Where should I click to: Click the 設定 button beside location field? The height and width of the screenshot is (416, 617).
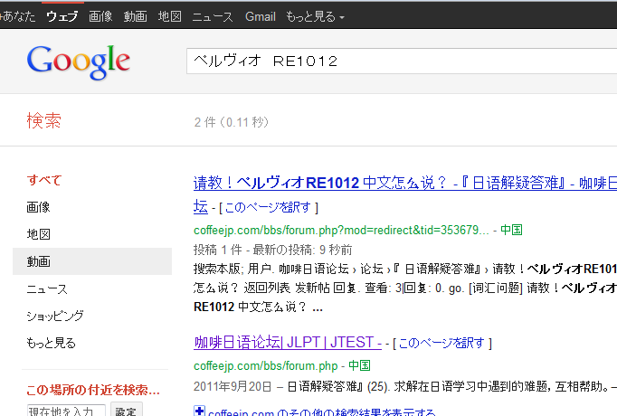(127, 410)
